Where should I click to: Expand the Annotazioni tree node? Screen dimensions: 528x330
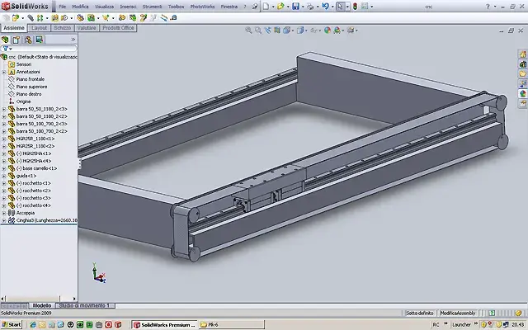(3, 72)
